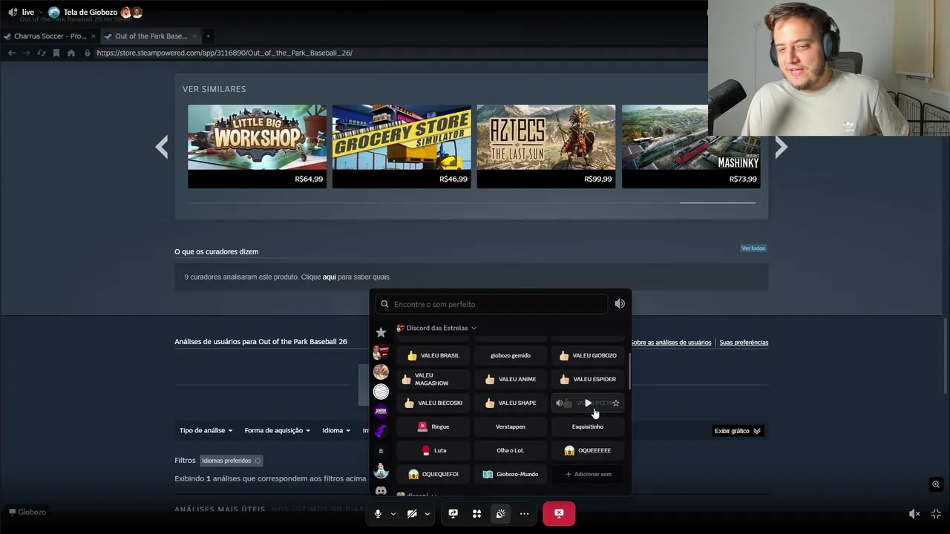Click the red stop watching stream button
950x534 pixels.
pyautogui.click(x=559, y=513)
